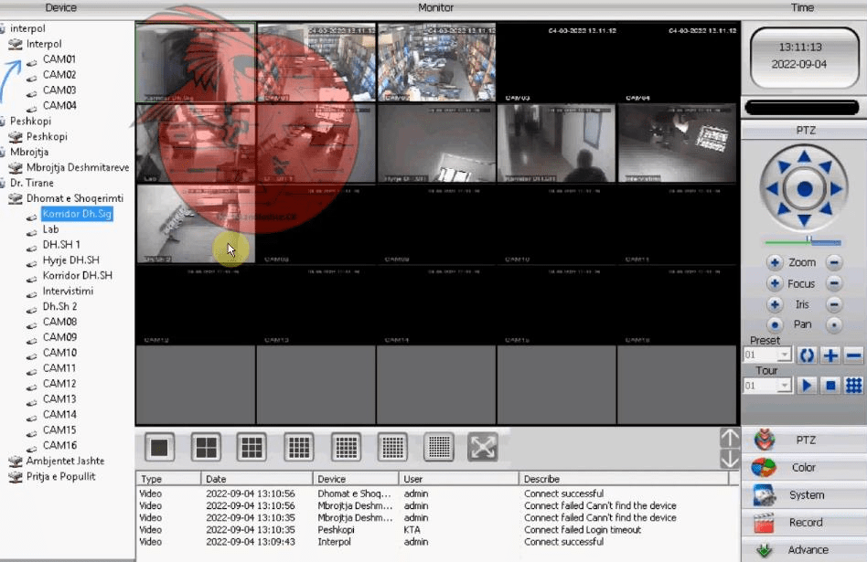Open the Record panel tab
Viewport: 867px width, 562px height.
(803, 523)
